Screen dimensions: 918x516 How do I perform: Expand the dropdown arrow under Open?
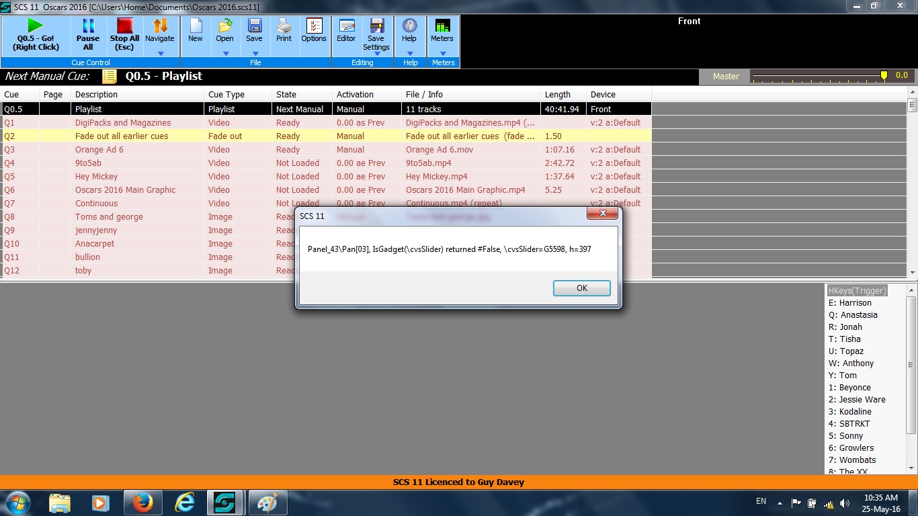coord(225,53)
